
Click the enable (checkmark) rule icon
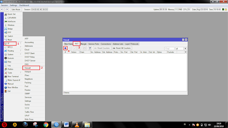pyautogui.click(x=75, y=48)
